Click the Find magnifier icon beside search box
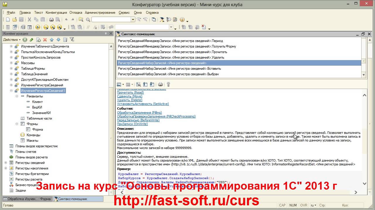The height and width of the screenshot is (210, 375). (x=88, y=20)
